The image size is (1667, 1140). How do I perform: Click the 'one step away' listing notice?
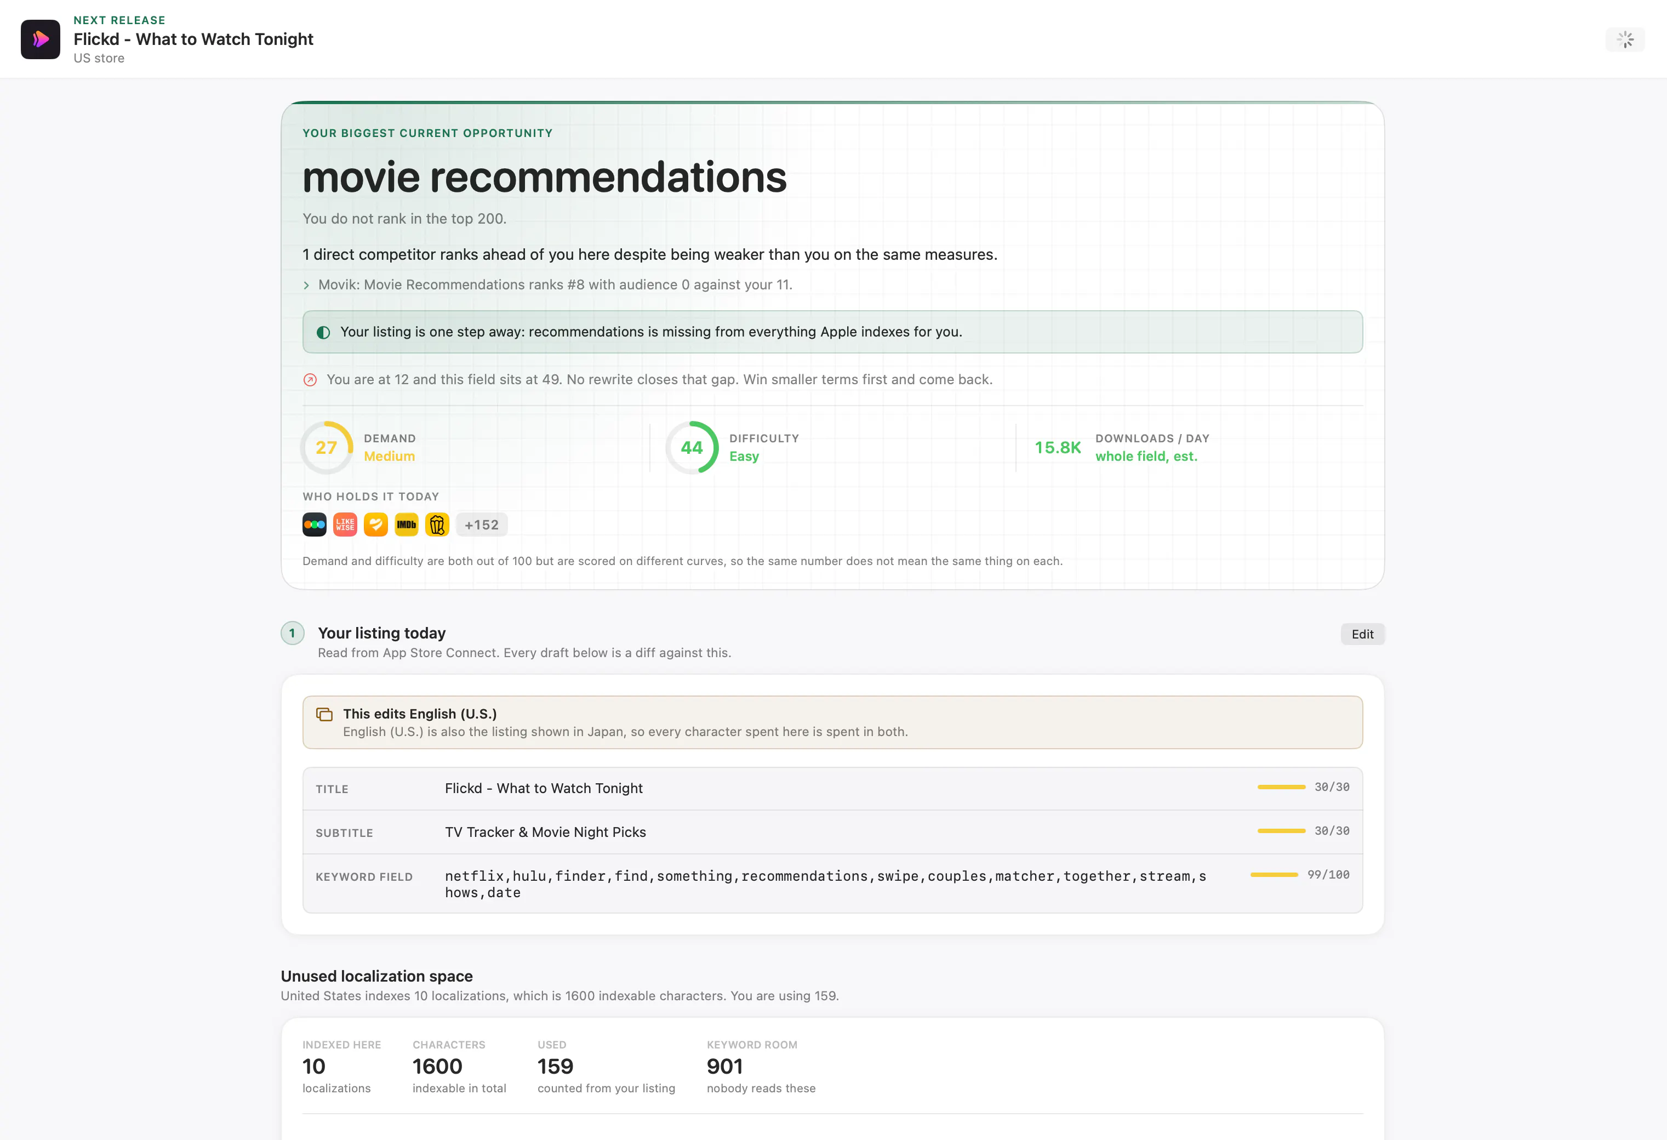tap(832, 332)
